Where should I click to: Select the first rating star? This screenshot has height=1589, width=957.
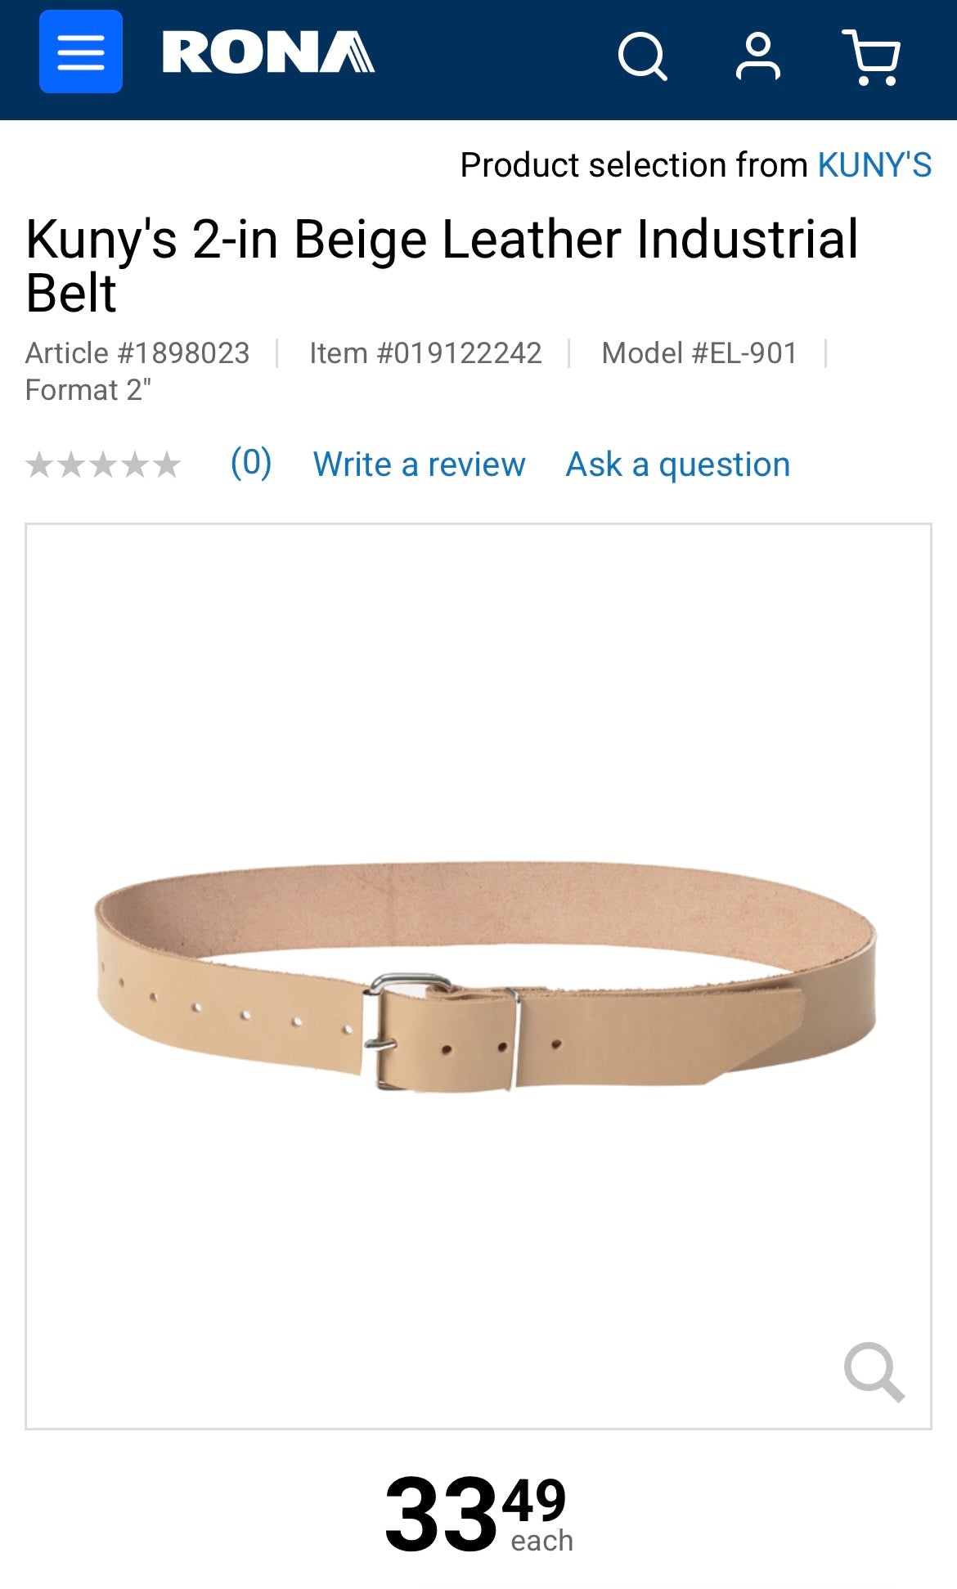coord(39,465)
